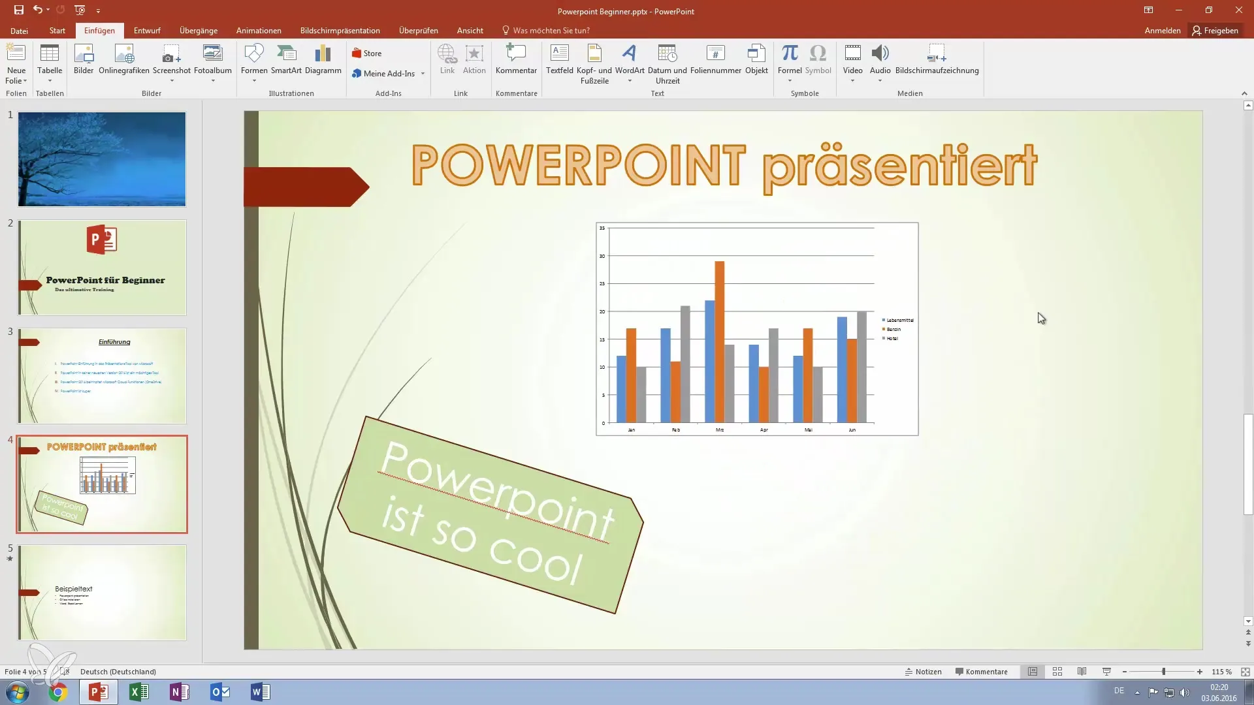Zoom out with the minus button

(x=1124, y=671)
